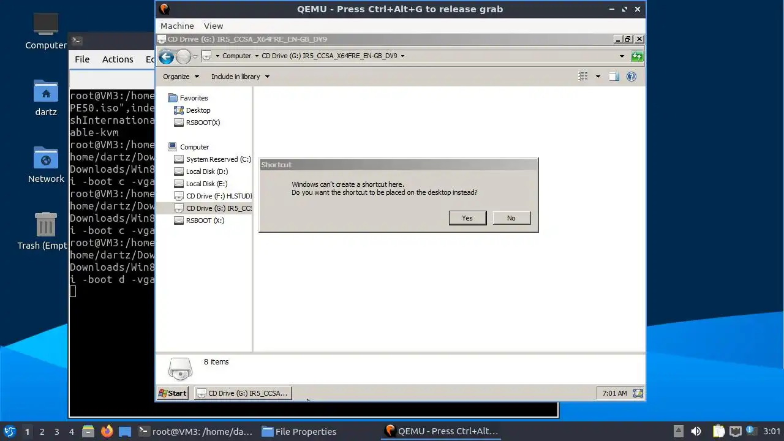Click the removable media eject tray icon
The width and height of the screenshot is (784, 441).
click(678, 431)
